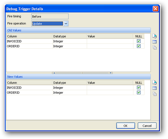Click the Value header in Old Values
This screenshot has height=139, width=168.
pyautogui.click(x=110, y=36)
